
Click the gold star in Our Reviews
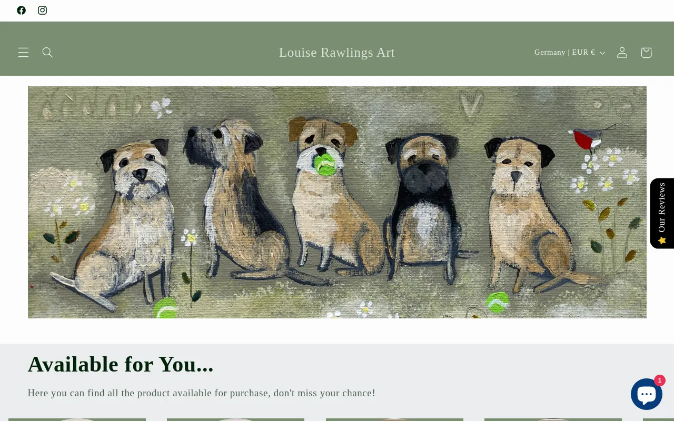coord(662,240)
